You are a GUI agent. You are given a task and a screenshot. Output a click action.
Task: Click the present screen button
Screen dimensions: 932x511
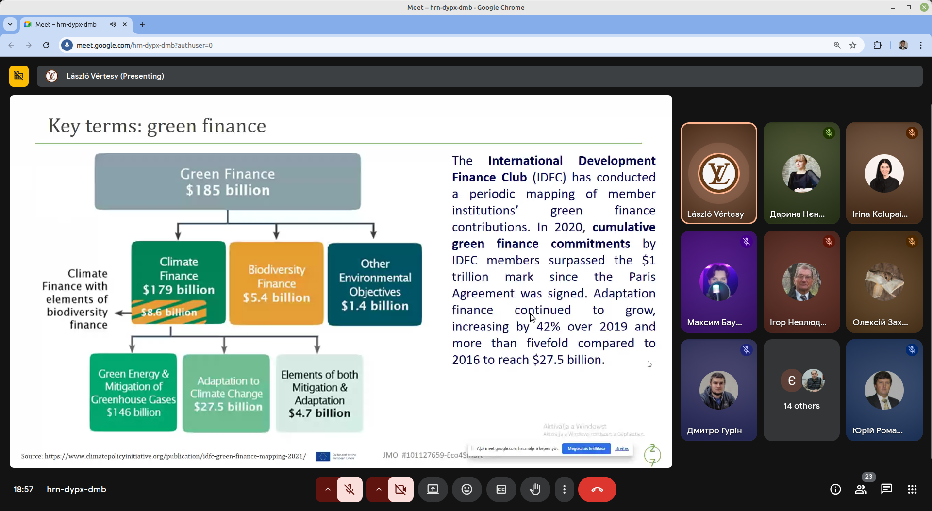[432, 489]
